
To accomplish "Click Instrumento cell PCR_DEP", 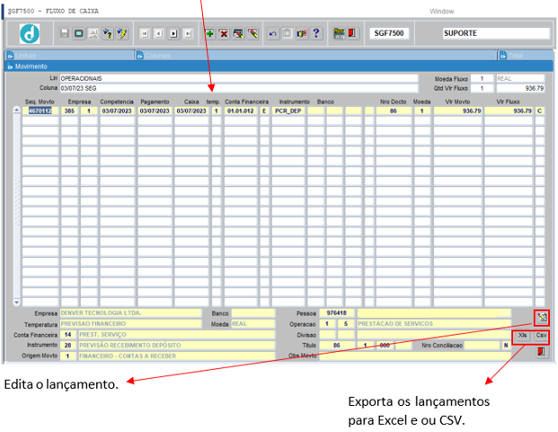I will coord(288,111).
